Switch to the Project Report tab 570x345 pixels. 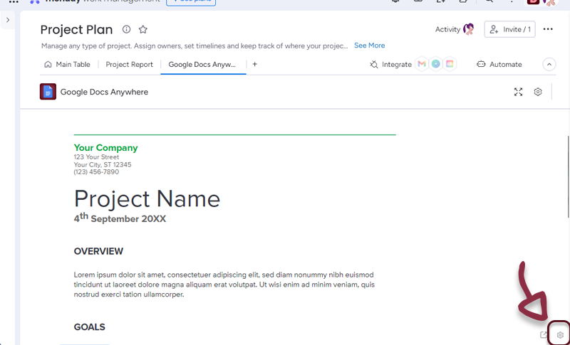[129, 64]
